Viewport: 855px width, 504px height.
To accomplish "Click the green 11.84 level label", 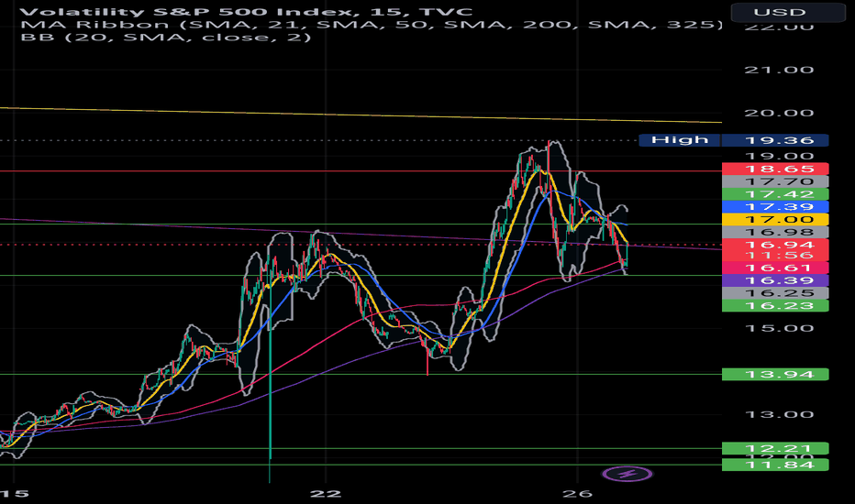I will tap(775, 465).
